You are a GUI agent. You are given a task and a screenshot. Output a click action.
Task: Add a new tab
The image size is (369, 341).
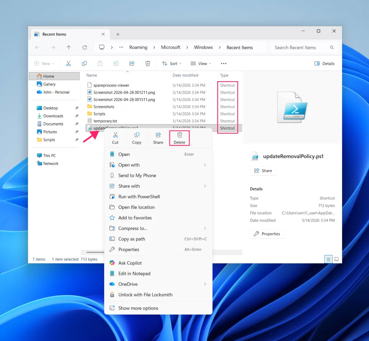tap(118, 34)
